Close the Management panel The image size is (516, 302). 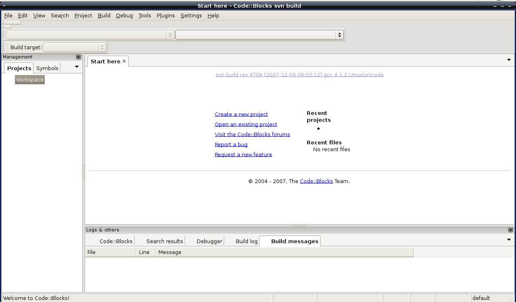point(78,57)
